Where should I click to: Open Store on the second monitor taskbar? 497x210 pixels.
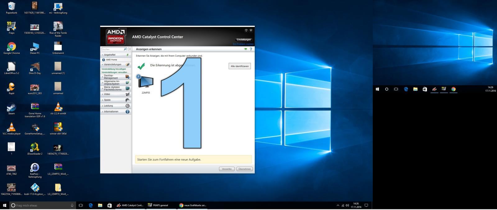425,89
